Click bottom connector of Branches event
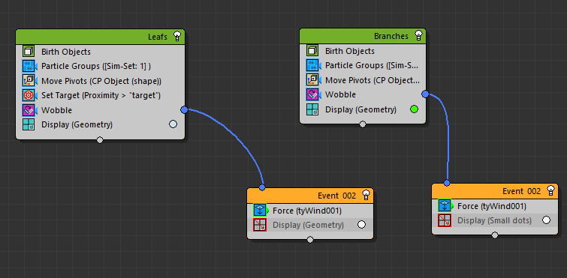Screen dimensions: 567x278 click(363, 124)
